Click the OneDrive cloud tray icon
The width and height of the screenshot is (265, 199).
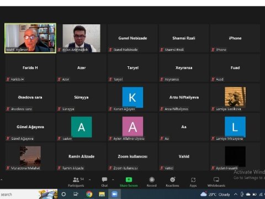coord(248,194)
